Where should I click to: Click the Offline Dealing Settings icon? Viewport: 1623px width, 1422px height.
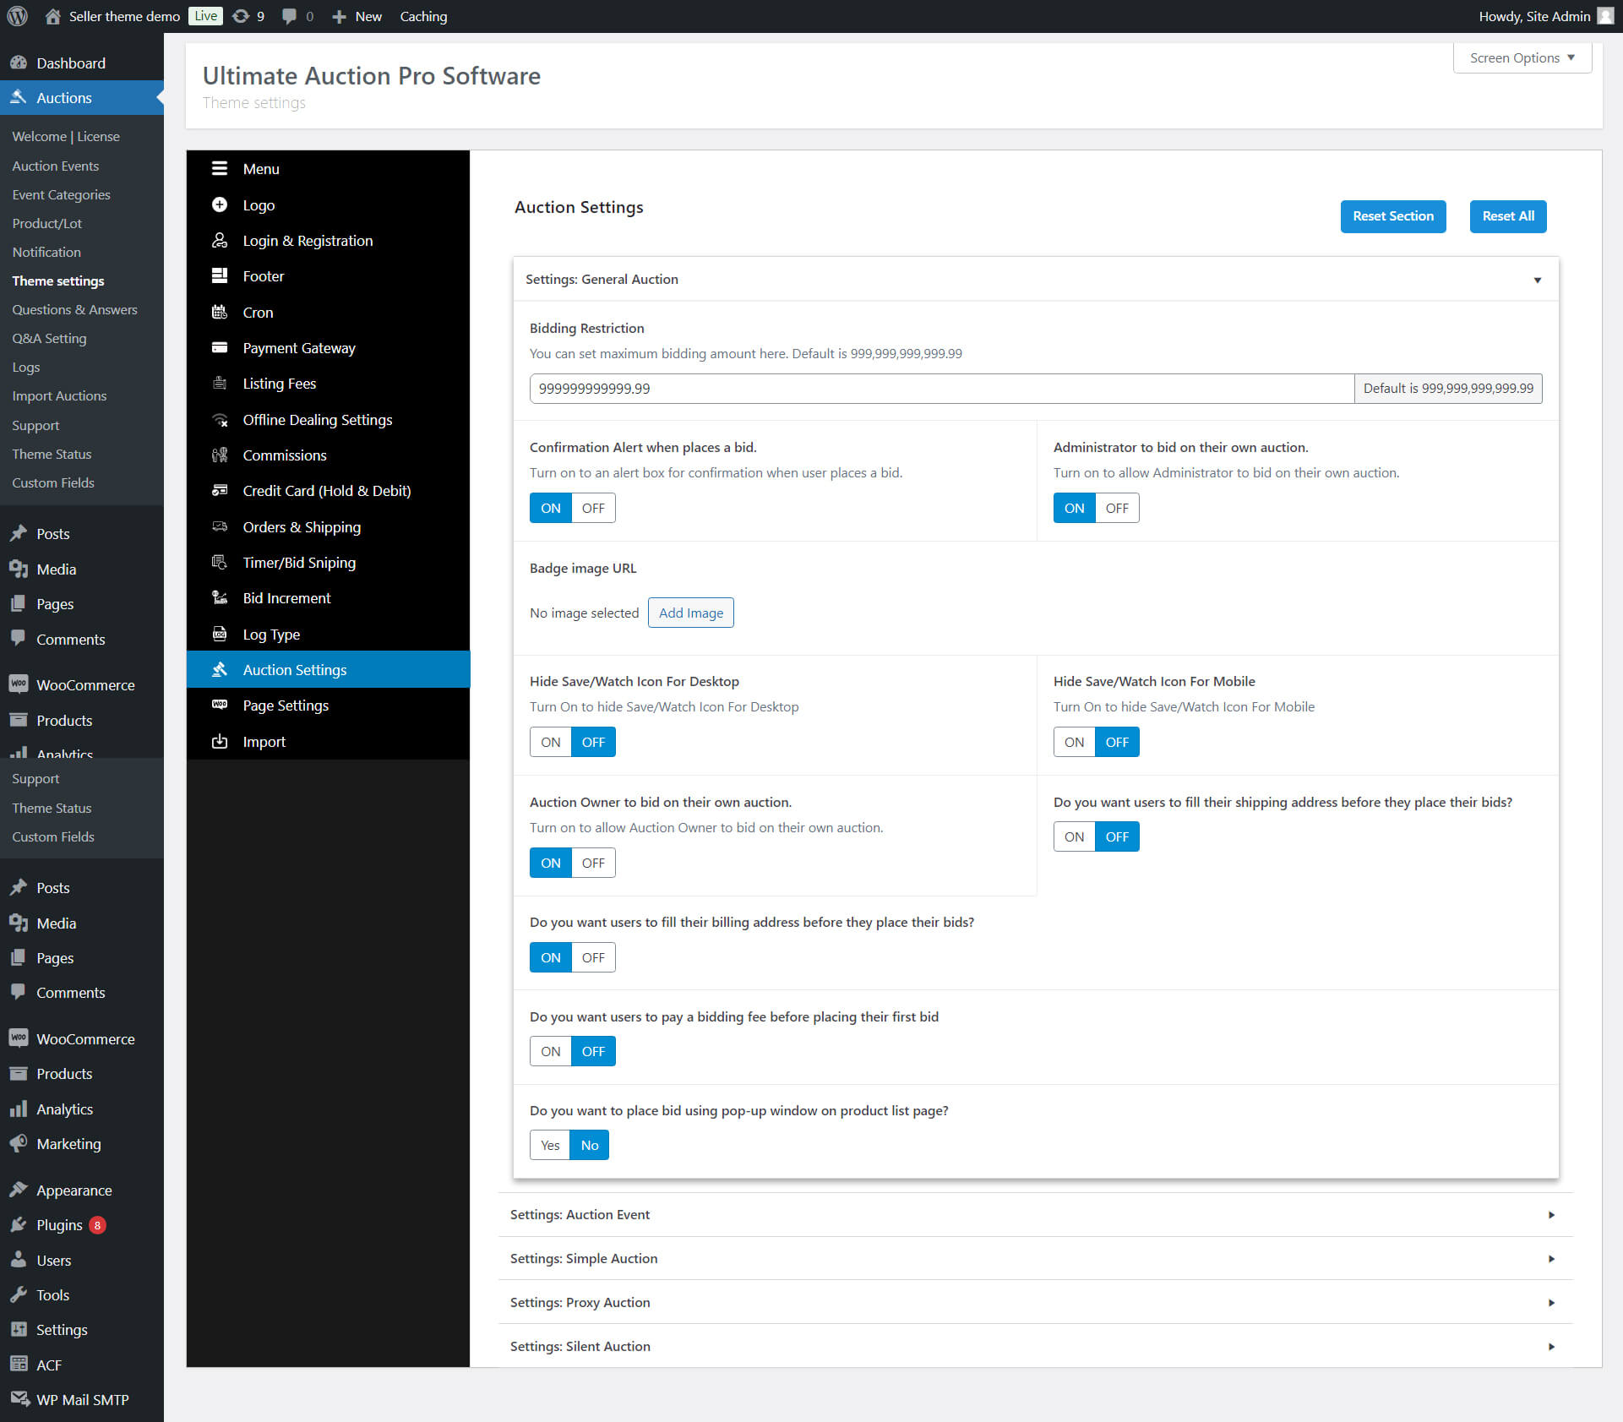tap(220, 420)
